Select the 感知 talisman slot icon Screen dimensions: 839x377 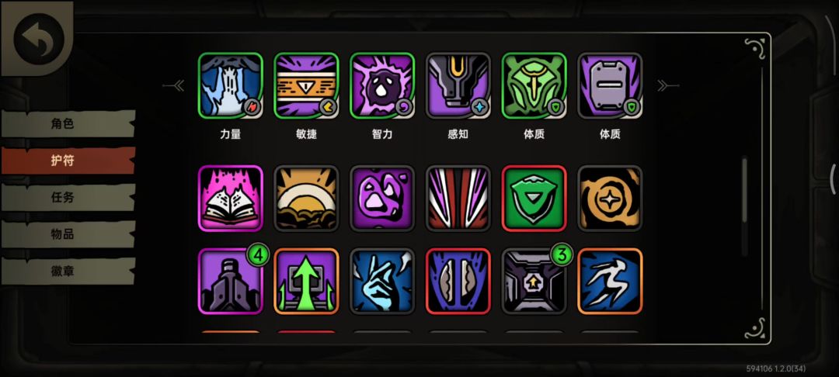(458, 85)
